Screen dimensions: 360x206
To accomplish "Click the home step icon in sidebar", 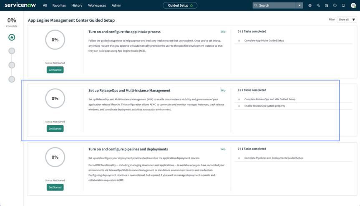I will pos(12,37).
